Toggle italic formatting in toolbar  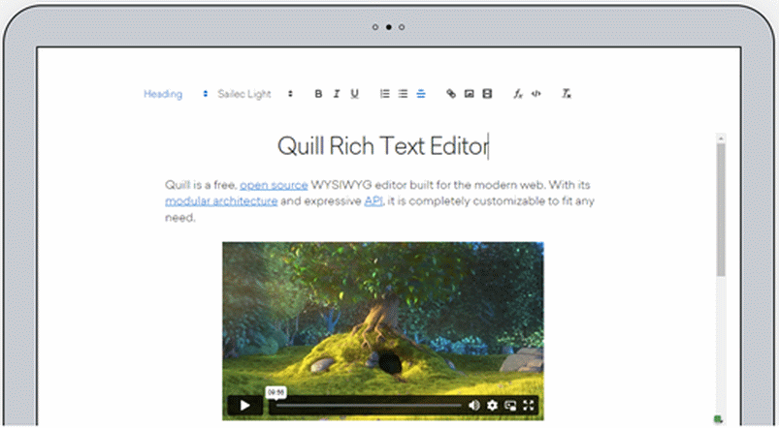pyautogui.click(x=337, y=94)
